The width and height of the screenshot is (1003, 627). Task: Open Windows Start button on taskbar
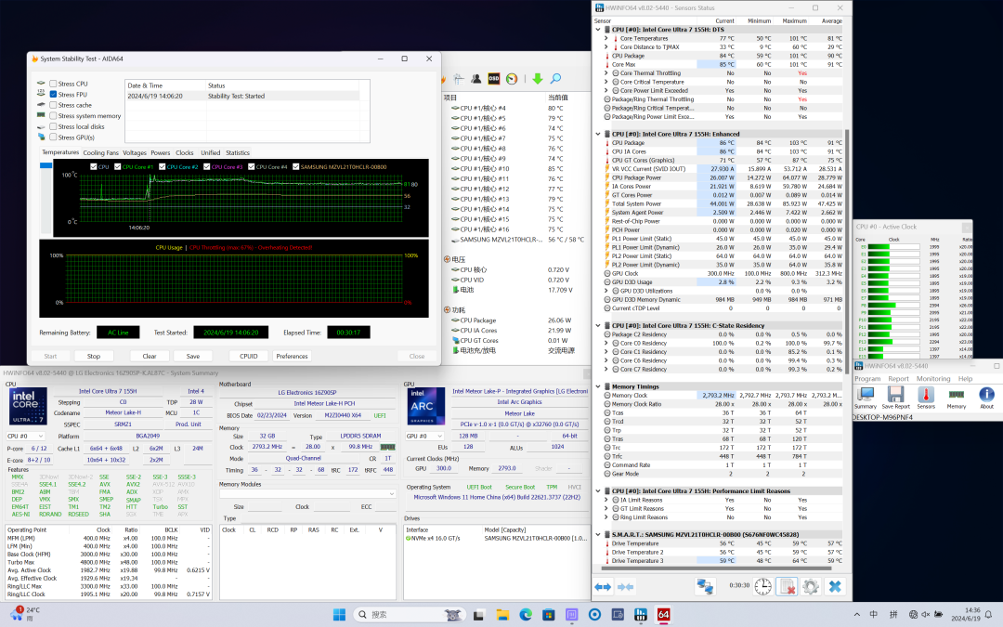[339, 615]
